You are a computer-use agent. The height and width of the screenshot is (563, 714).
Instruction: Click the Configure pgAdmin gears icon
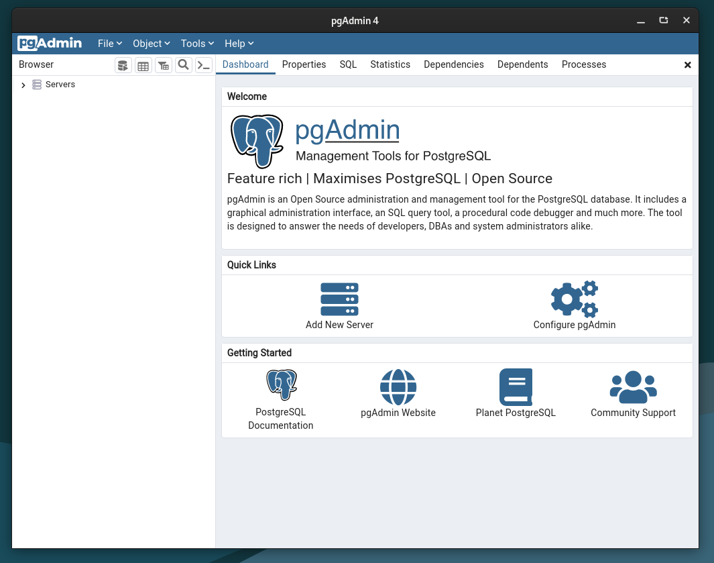click(574, 299)
